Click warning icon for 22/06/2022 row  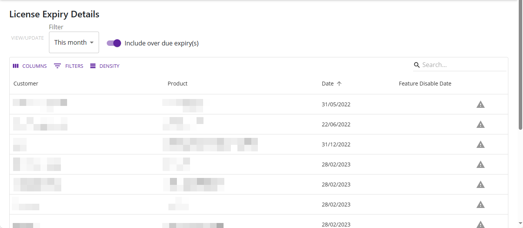click(480, 124)
